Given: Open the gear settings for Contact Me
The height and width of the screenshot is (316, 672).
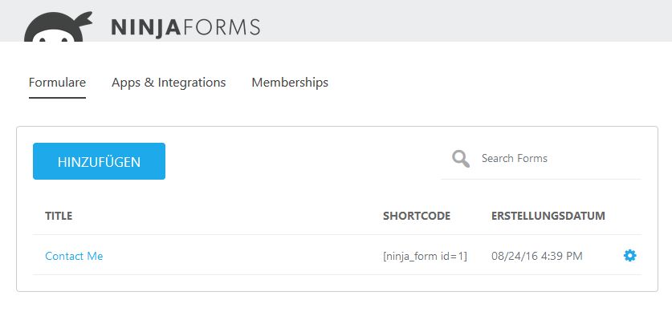Looking at the screenshot, I should [629, 256].
